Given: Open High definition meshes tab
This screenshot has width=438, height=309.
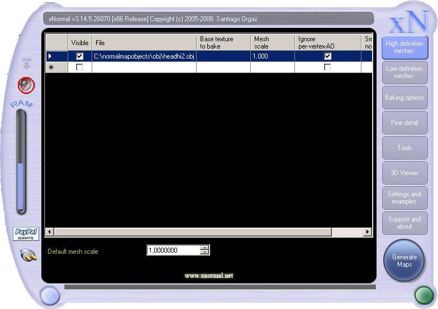Looking at the screenshot, I should 404,47.
